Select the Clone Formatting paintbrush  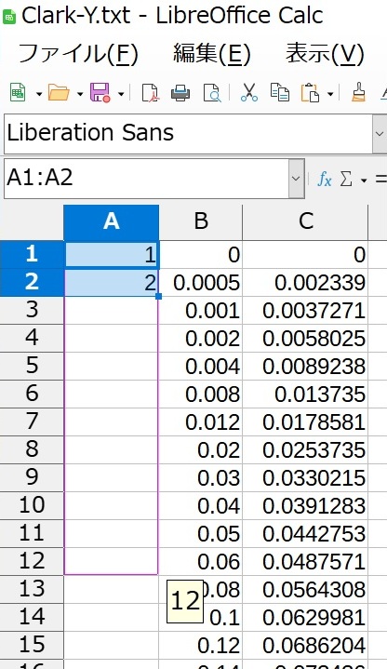click(x=358, y=92)
